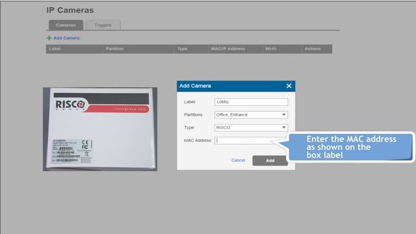Click the Actions column header
Image resolution: width=416 pixels, height=234 pixels.
click(x=313, y=49)
